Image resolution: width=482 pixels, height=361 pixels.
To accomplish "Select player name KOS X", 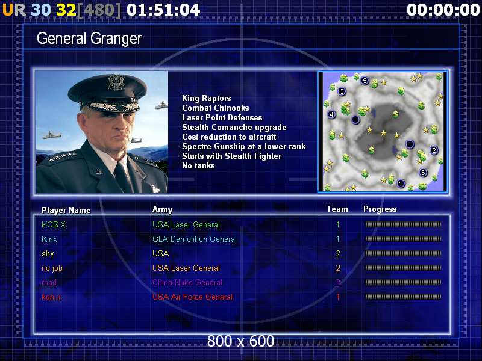I will click(x=54, y=224).
